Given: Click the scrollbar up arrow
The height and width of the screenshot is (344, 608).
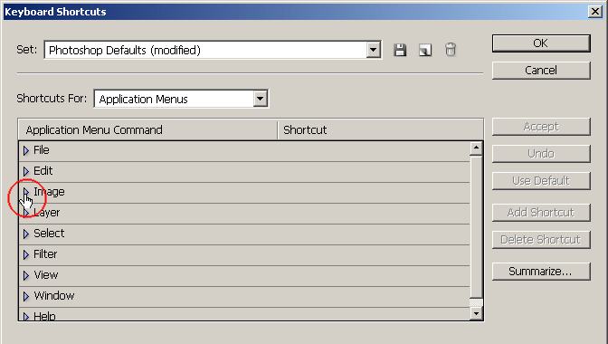Looking at the screenshot, I should tap(476, 148).
